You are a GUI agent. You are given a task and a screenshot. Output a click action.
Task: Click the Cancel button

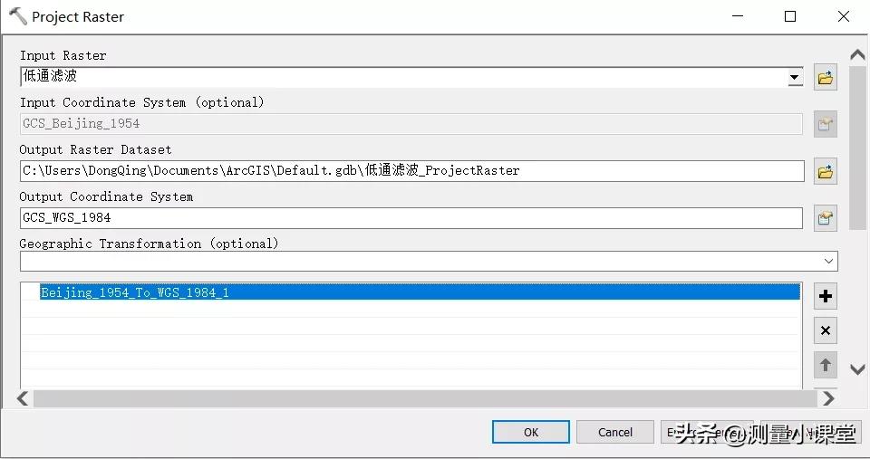coord(614,432)
